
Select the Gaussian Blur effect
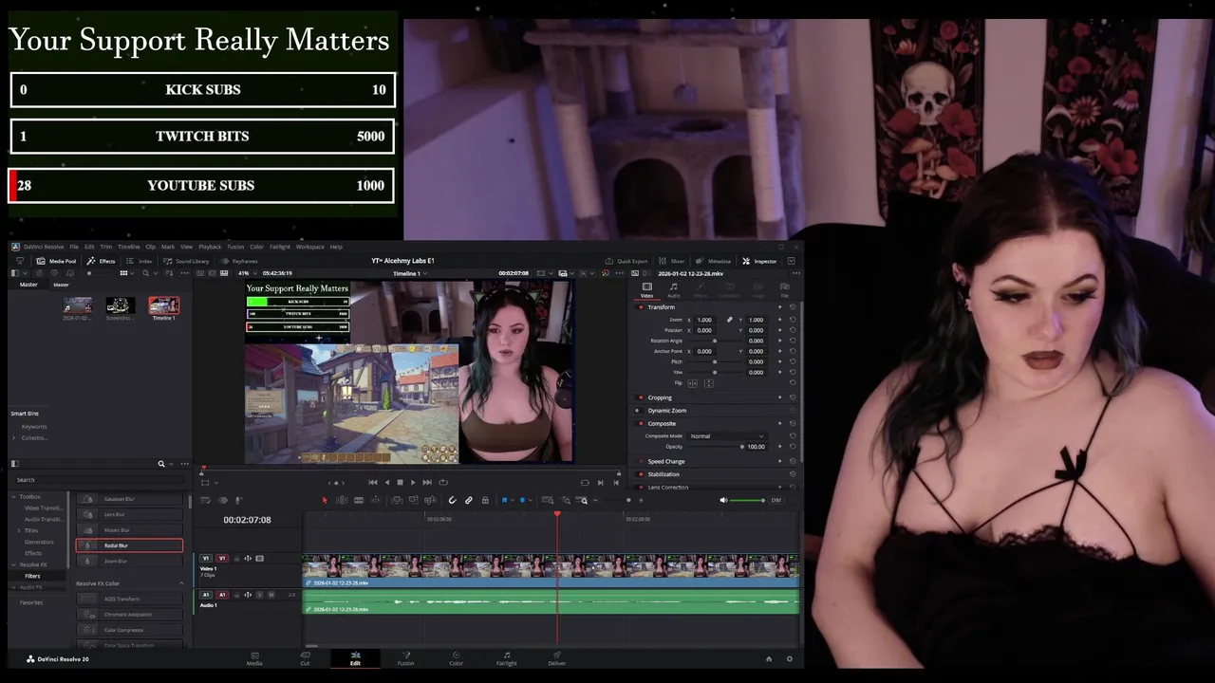point(129,499)
